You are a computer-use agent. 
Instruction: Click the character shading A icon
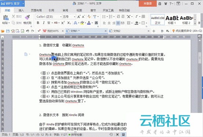96,23
